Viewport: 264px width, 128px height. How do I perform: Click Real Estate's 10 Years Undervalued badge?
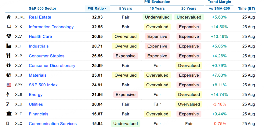pos(157,17)
